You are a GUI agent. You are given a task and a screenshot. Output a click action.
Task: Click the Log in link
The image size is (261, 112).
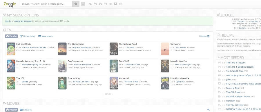8,21
